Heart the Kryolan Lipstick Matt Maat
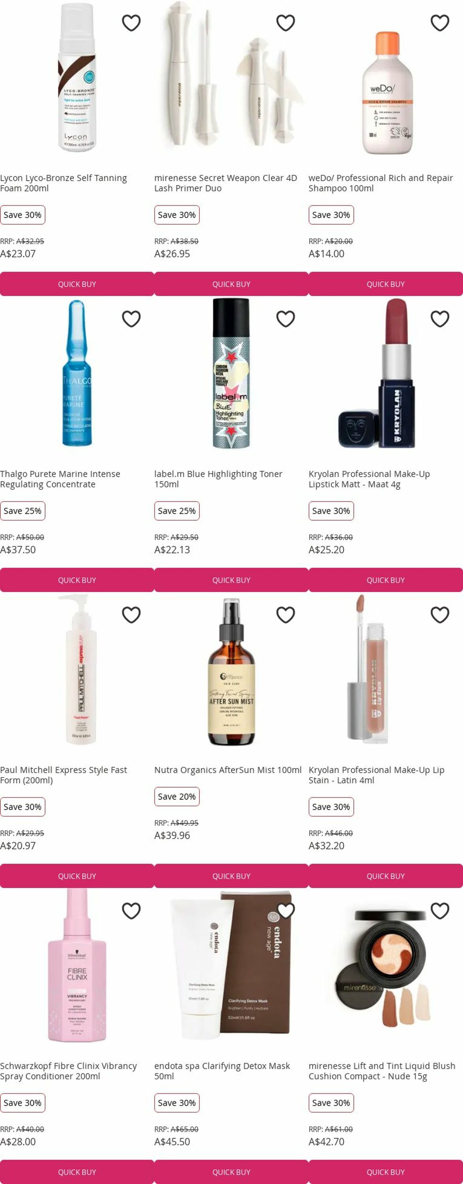The width and height of the screenshot is (463, 1184). point(440,319)
